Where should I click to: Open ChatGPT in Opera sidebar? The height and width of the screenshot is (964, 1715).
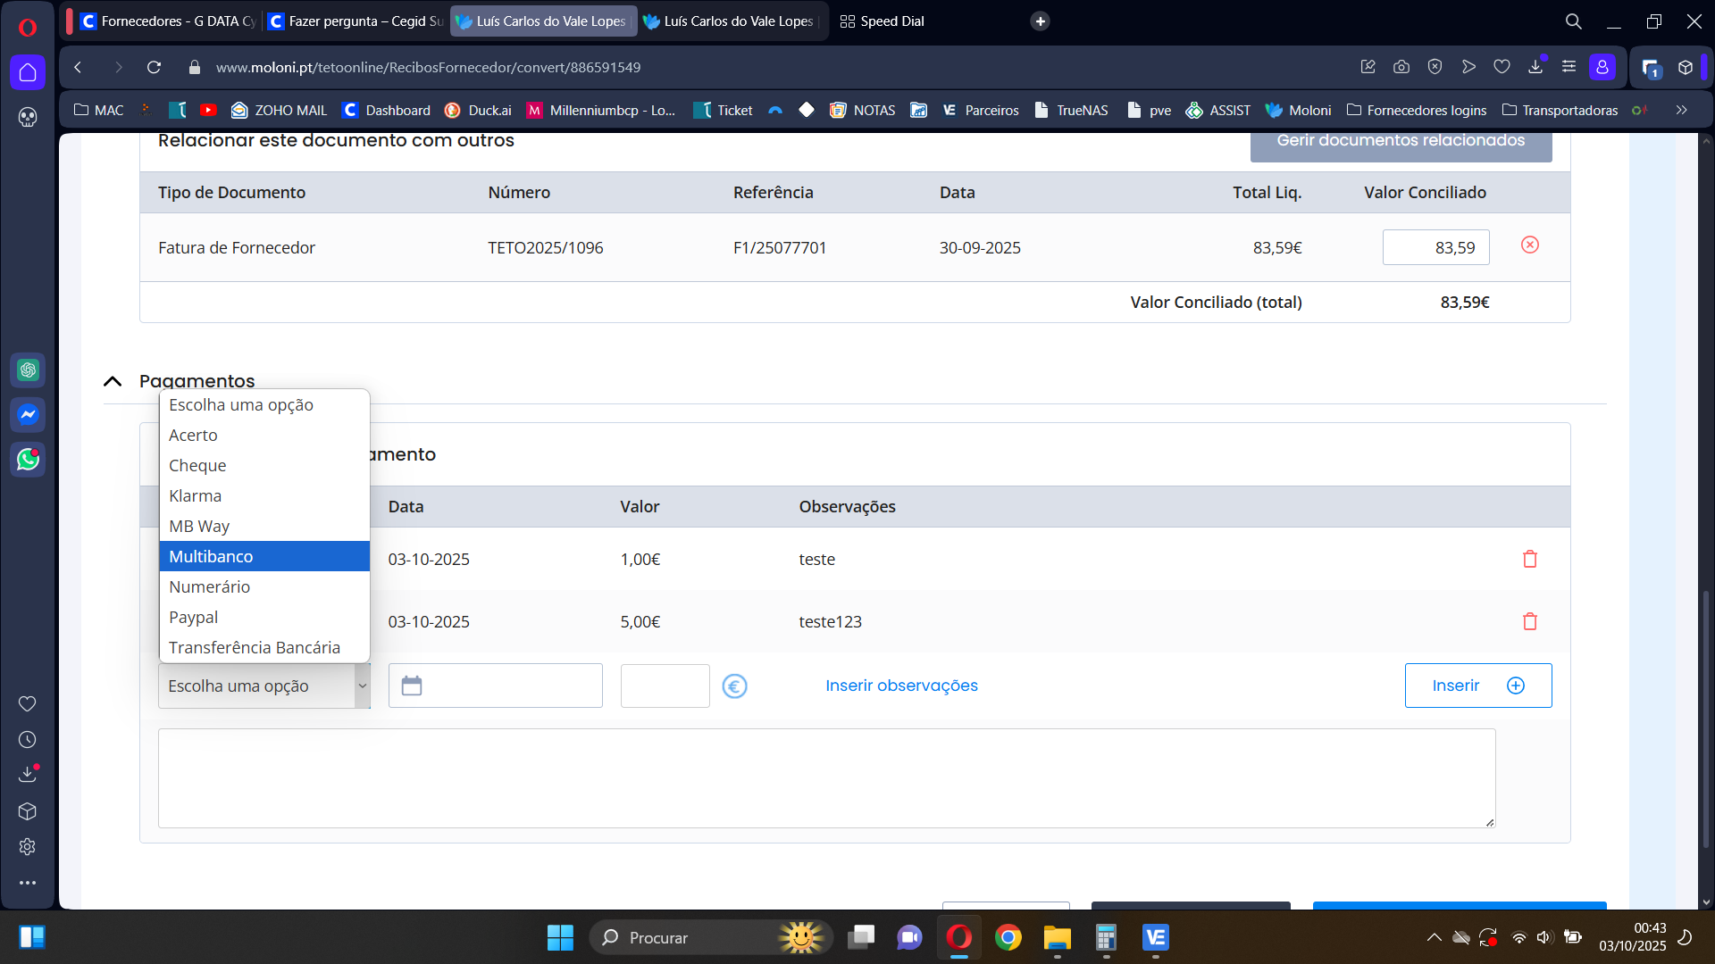coord(28,370)
